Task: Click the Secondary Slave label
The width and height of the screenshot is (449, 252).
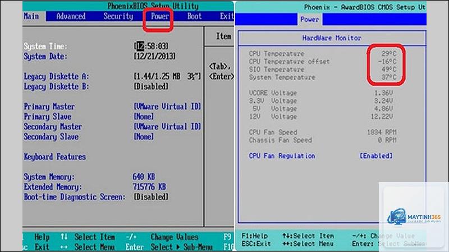Action: coord(51,137)
